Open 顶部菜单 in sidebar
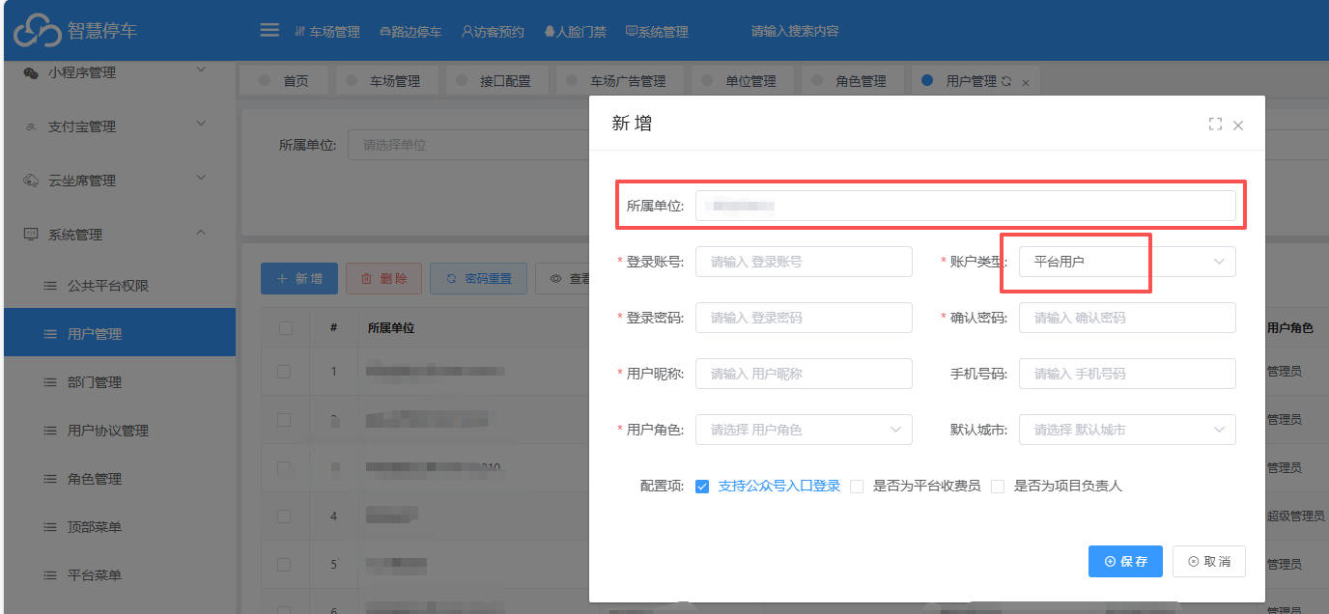Image resolution: width=1329 pixels, height=614 pixels. point(120,527)
